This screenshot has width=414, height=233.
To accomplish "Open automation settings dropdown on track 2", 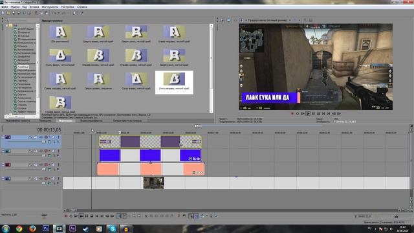I will (x=49, y=151).
